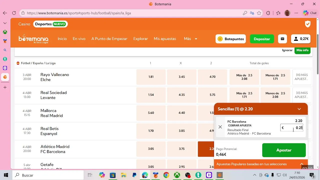Viewport: 320px width, 180px height.
Task: Select Mallorca win odds 5.60
Action: point(151,113)
